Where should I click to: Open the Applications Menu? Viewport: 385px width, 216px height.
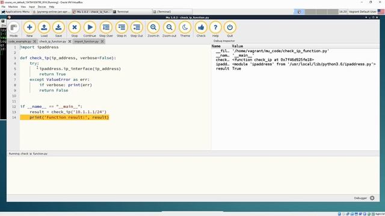(x=16, y=11)
